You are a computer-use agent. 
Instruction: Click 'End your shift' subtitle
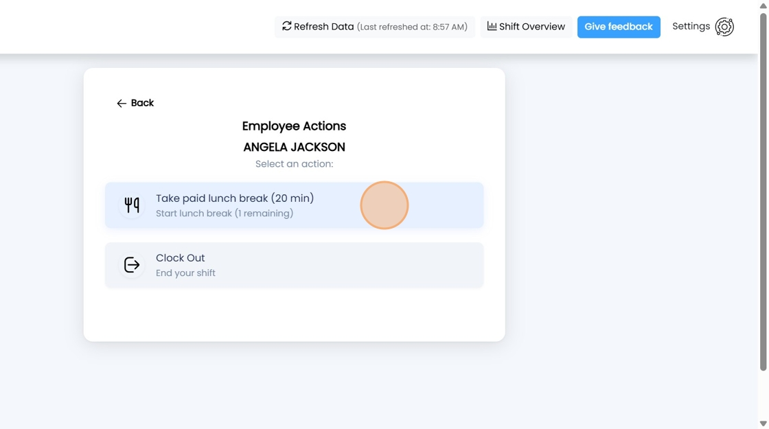185,273
